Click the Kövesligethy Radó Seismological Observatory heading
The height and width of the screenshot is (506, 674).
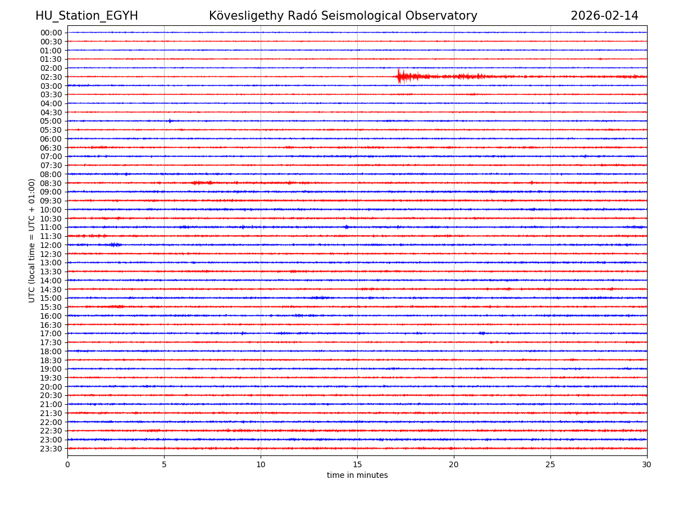pyautogui.click(x=343, y=16)
